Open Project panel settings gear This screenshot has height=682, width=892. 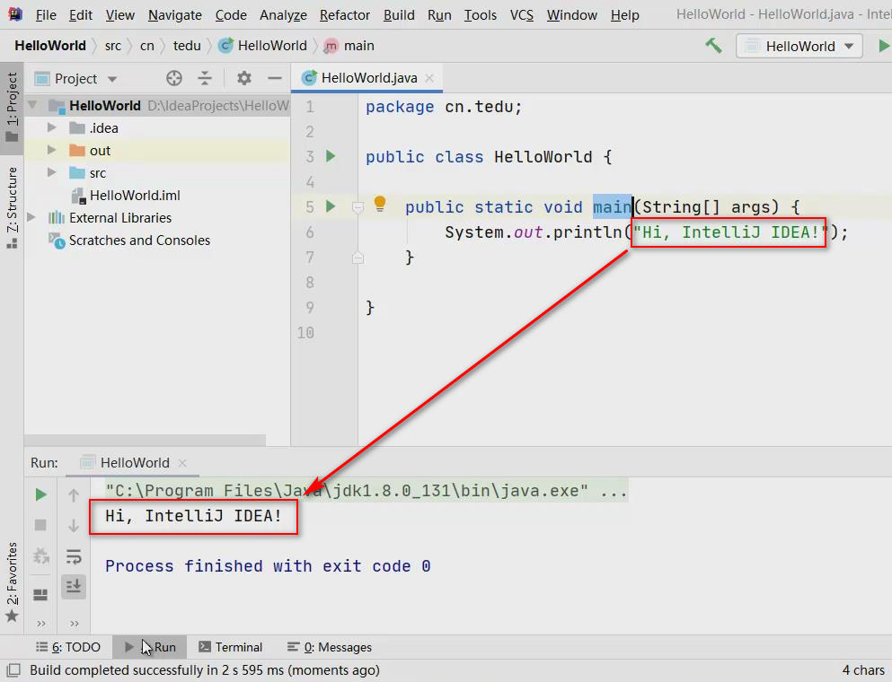(243, 78)
